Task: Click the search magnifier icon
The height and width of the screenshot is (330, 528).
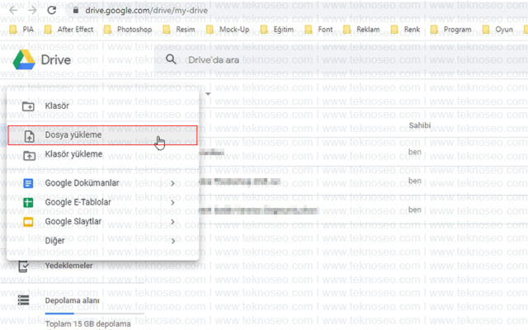Action: coord(171,59)
